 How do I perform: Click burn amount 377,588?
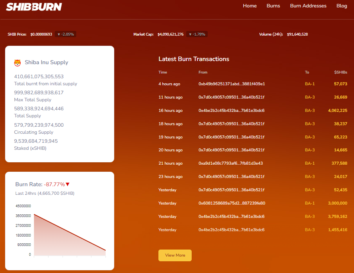point(339,163)
